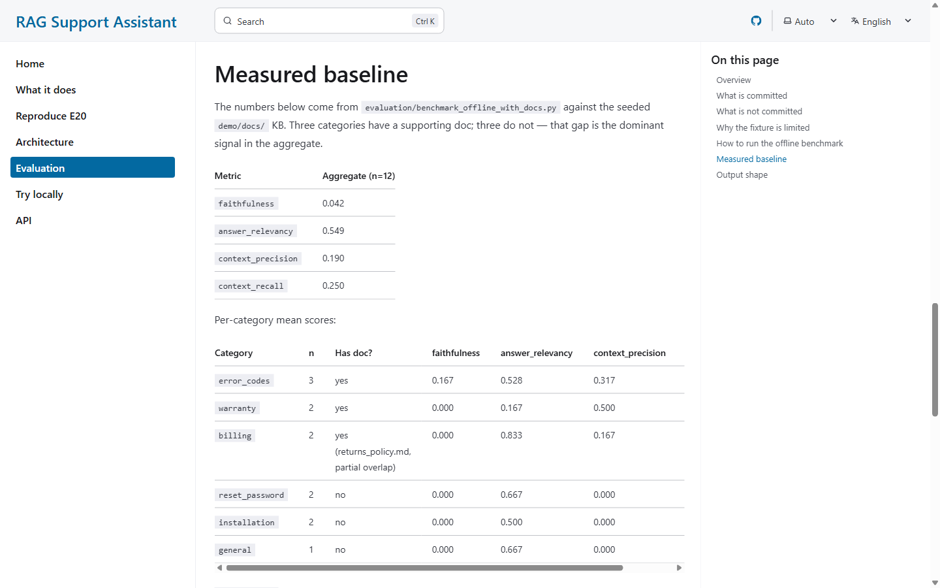Image resolution: width=940 pixels, height=588 pixels.
Task: Click page scrollbar down arrow
Action: [x=935, y=582]
